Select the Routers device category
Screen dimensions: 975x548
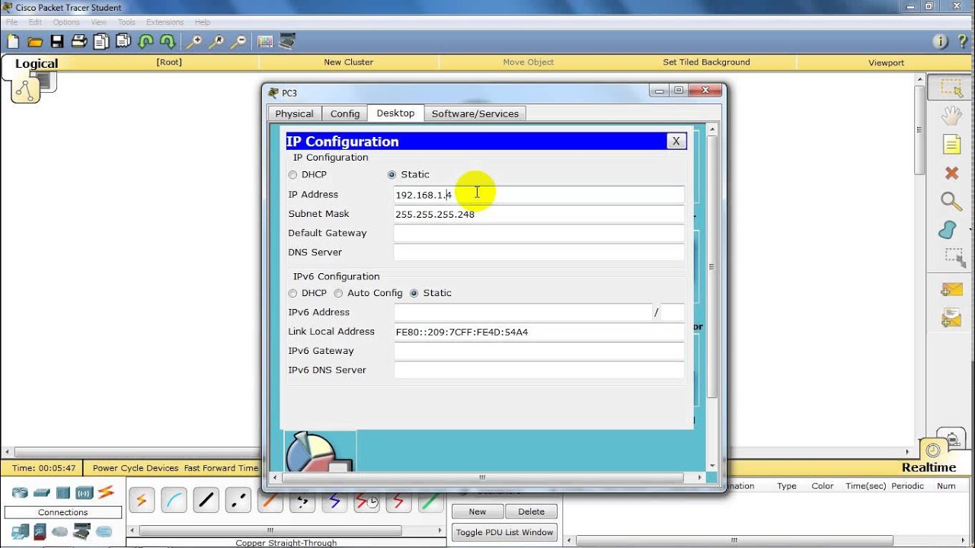tap(20, 492)
